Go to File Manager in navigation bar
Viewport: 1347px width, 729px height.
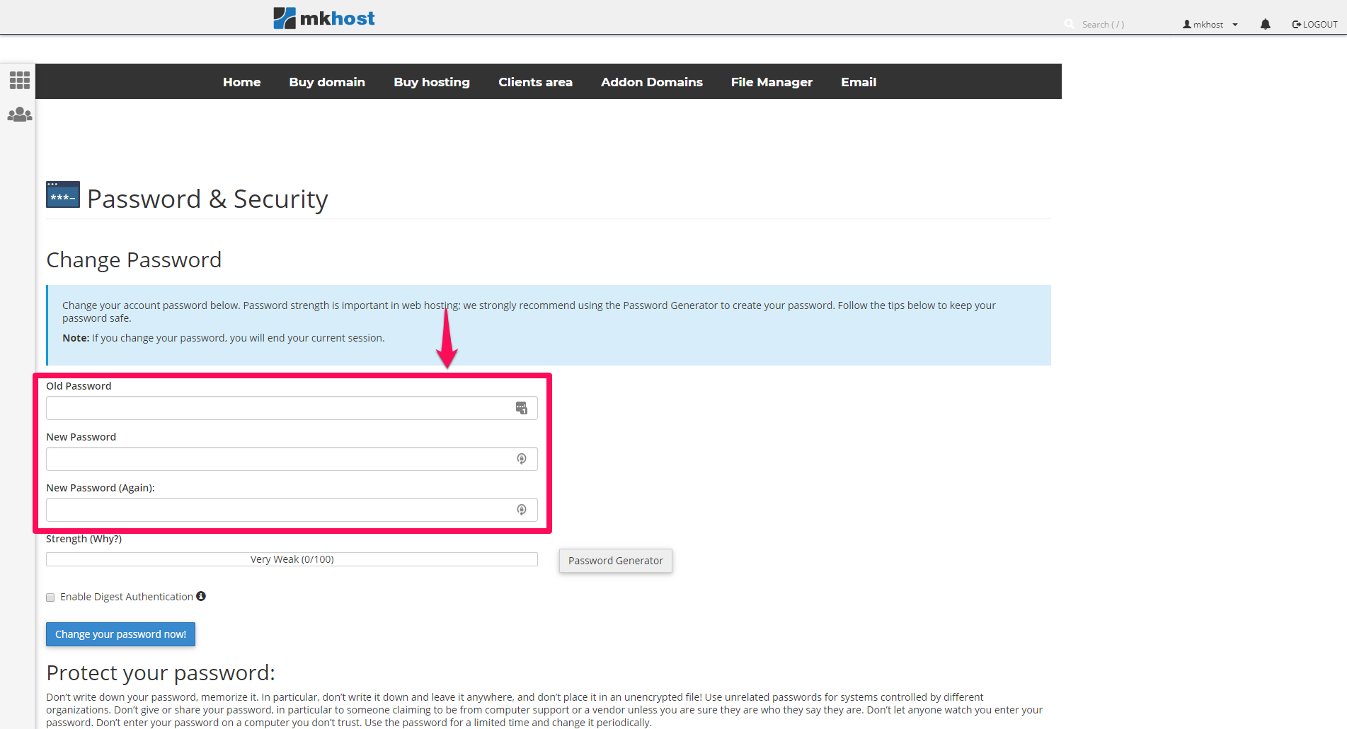point(772,82)
